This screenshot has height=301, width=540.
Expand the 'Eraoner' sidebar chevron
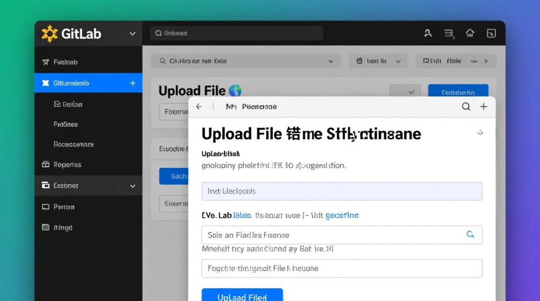(133, 186)
